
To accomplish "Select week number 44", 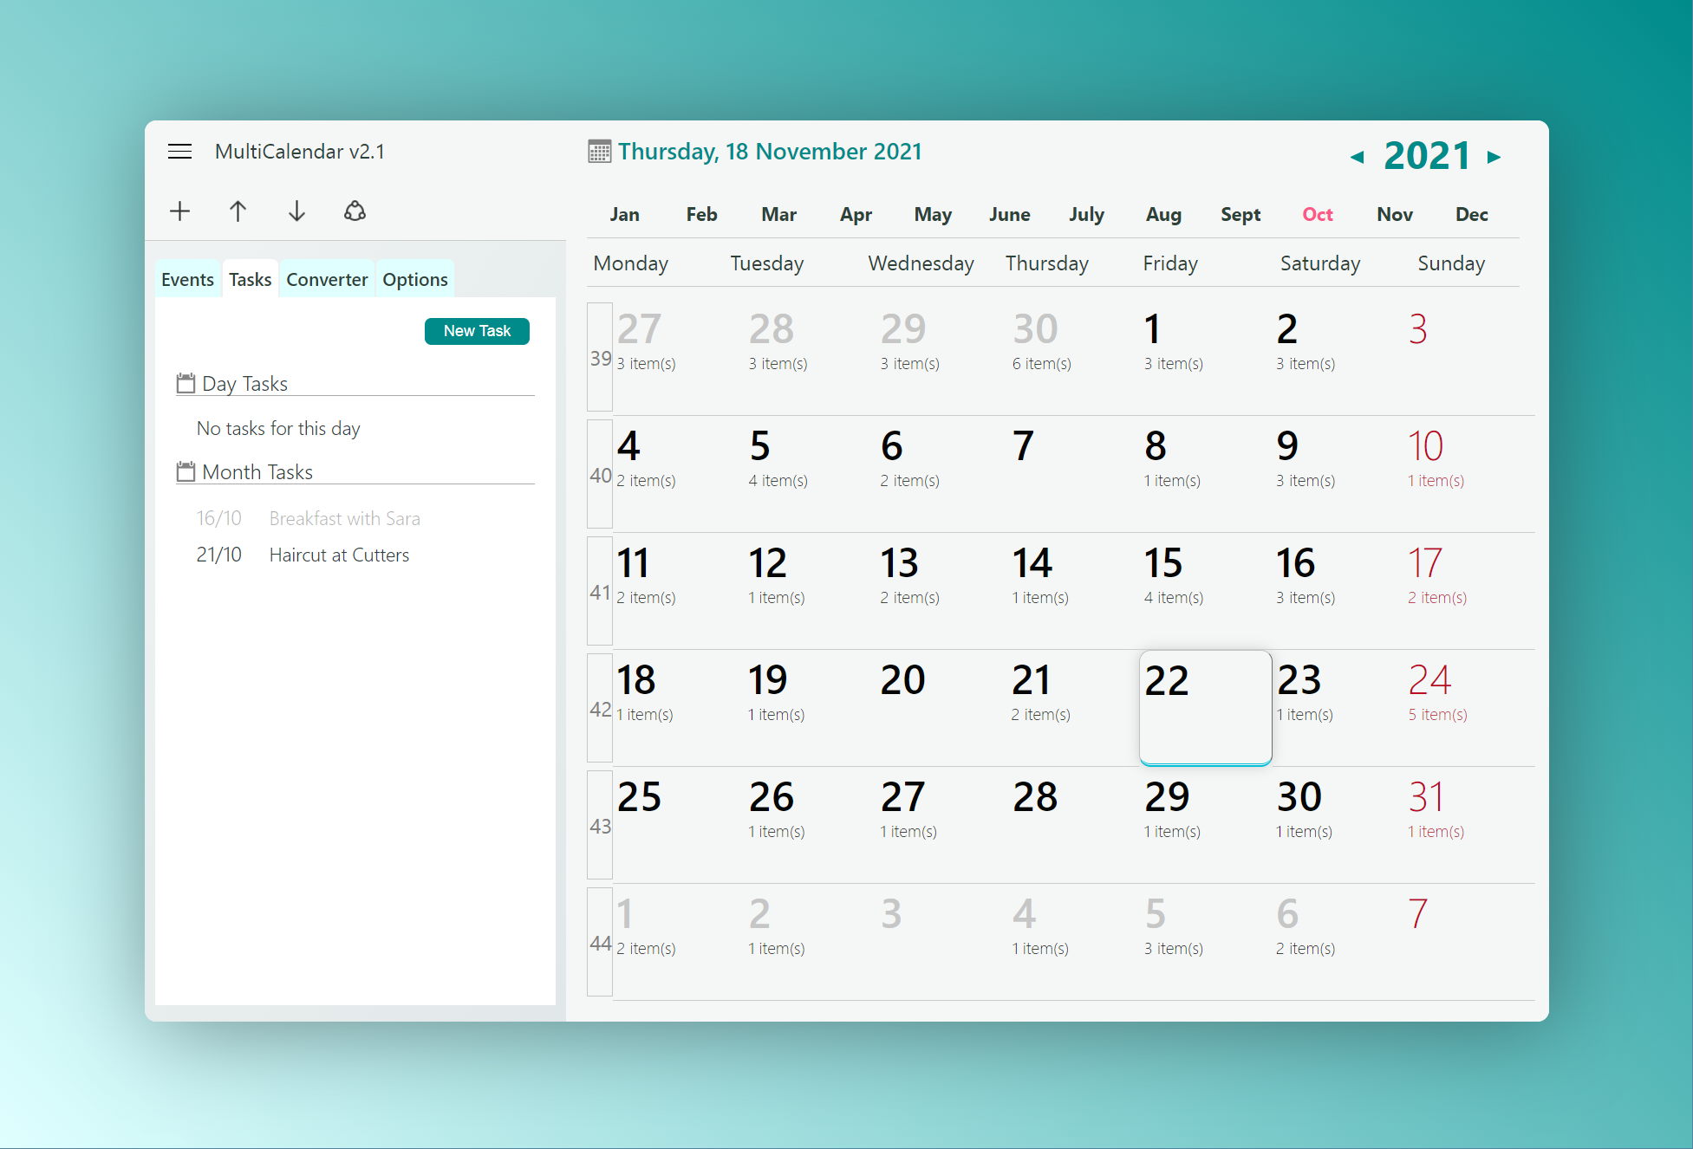I will tap(600, 942).
